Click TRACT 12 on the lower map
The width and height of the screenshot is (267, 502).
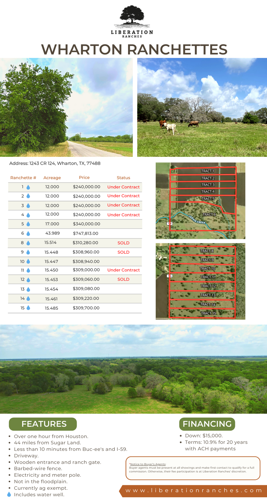[208, 286]
